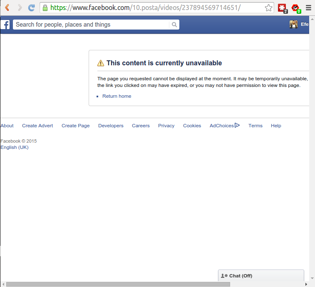
Task: Open the Help footer link
Action: (276, 126)
